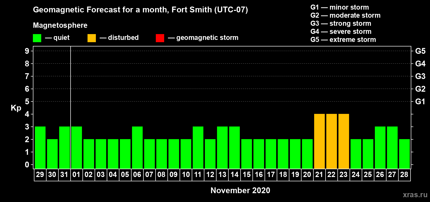Click the Kp value 9 tick label
Screen dimensions: 430x202
tap(27, 51)
